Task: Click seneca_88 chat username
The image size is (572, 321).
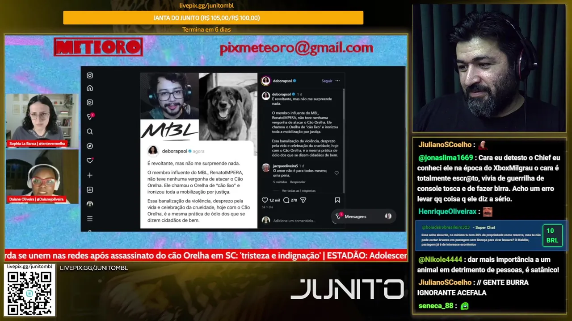Action: (x=436, y=306)
